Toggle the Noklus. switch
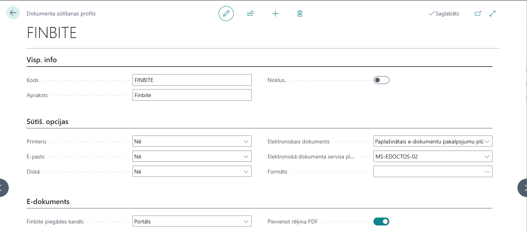The width and height of the screenshot is (527, 231). [x=381, y=80]
